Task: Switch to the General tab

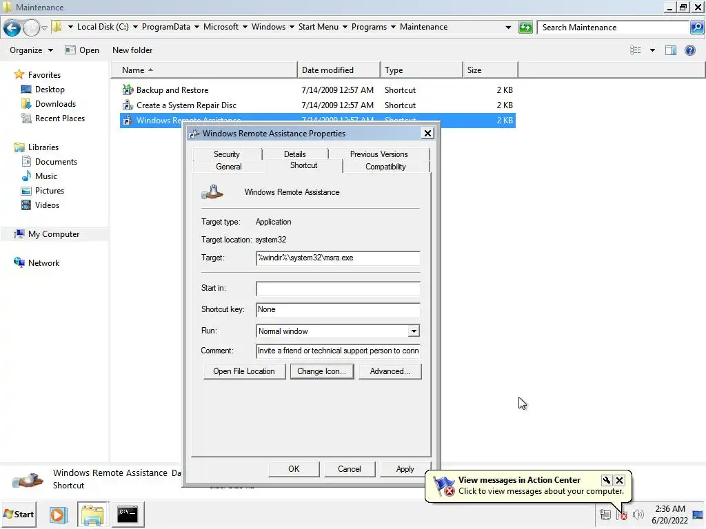Action: (x=229, y=167)
